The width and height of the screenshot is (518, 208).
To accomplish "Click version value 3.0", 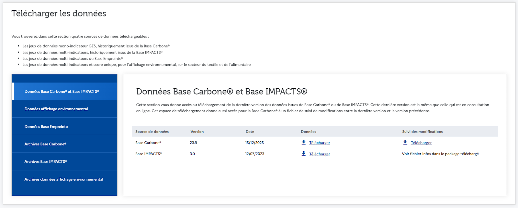I will (x=192, y=154).
